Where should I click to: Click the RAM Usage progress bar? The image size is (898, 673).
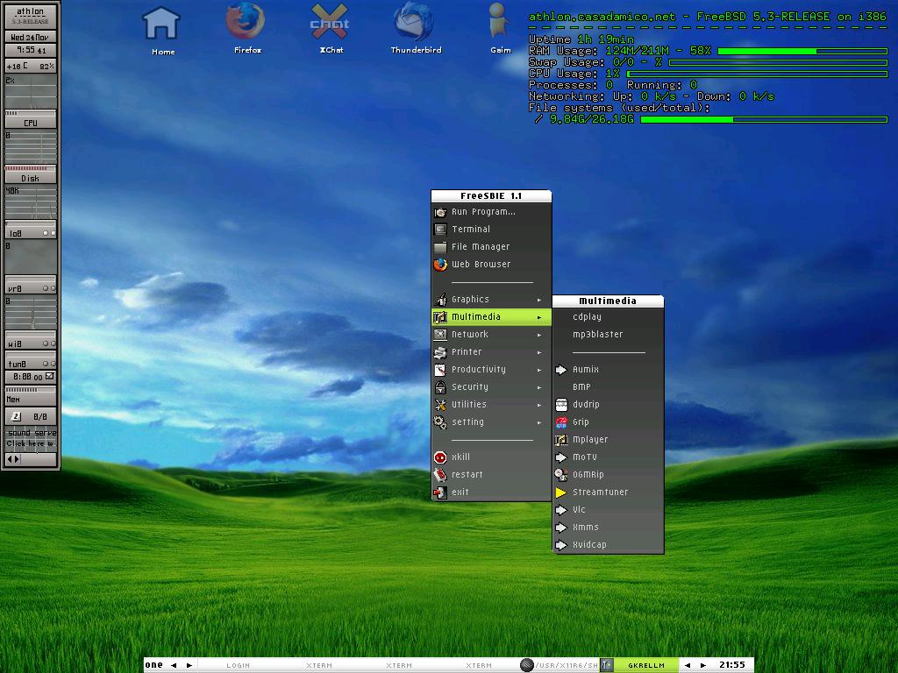coord(802,51)
